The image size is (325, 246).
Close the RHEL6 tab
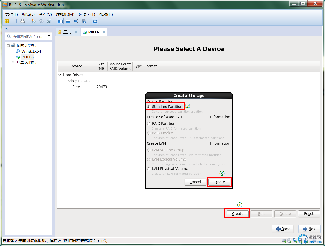(x=104, y=32)
